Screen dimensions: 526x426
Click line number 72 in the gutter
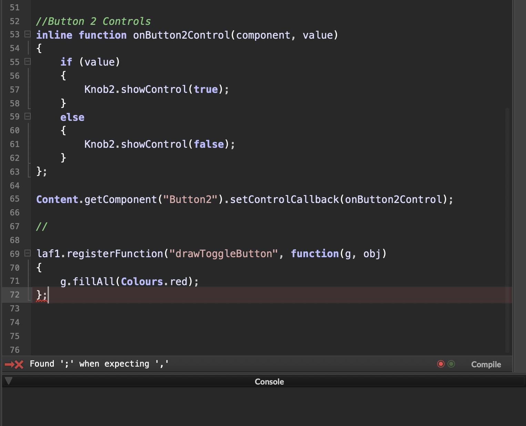[x=15, y=294]
